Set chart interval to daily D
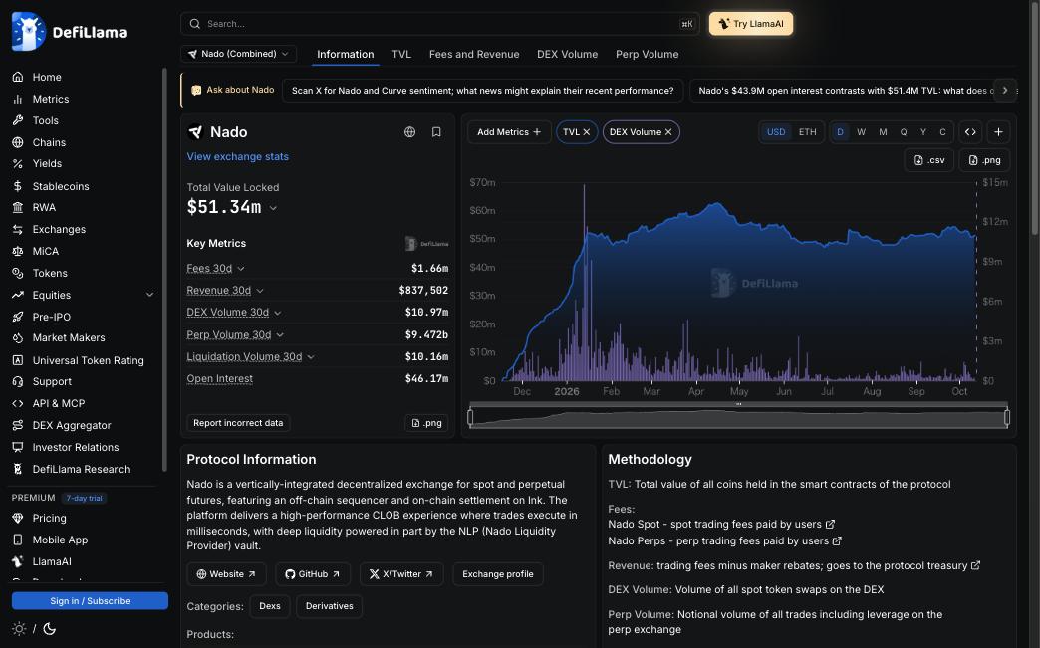The height and width of the screenshot is (648, 1040). click(x=840, y=132)
